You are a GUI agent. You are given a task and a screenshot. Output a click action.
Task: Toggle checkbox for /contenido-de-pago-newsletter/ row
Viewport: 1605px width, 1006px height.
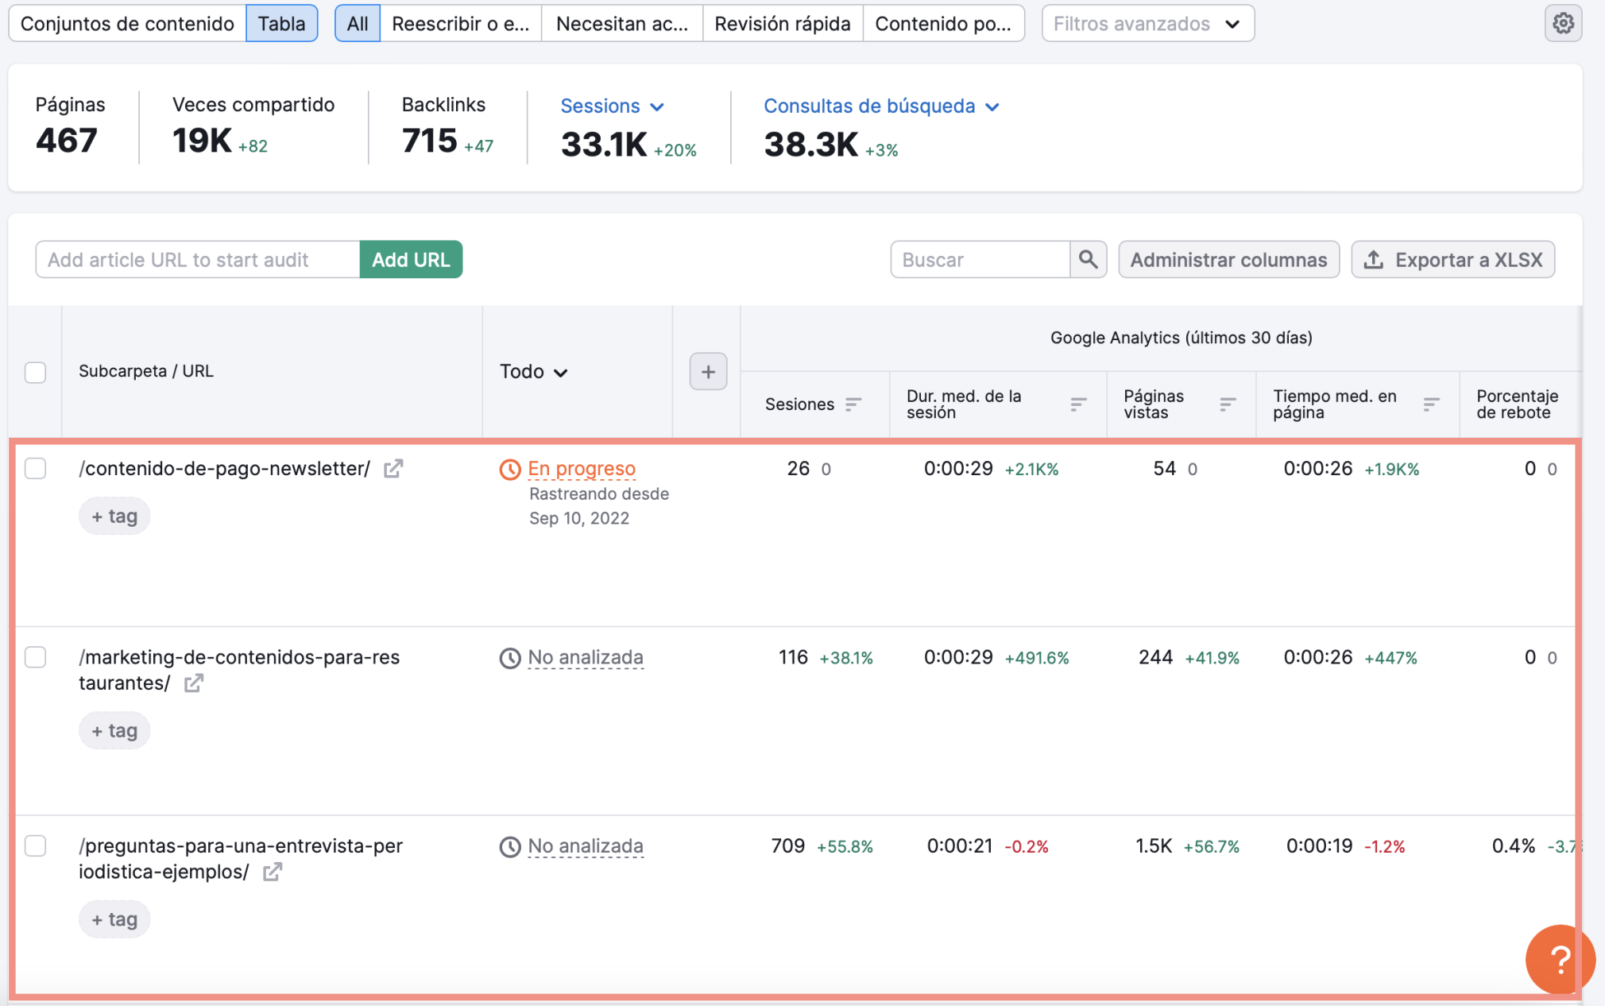(x=35, y=470)
